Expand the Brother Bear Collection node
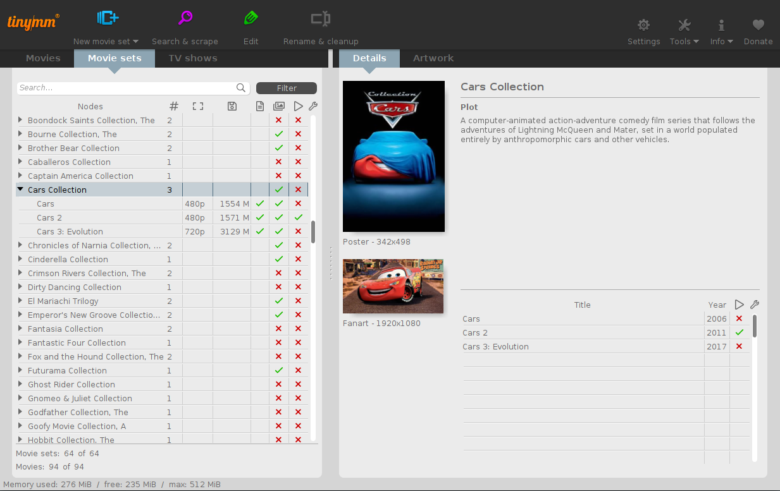This screenshot has height=491, width=780. tap(20, 148)
